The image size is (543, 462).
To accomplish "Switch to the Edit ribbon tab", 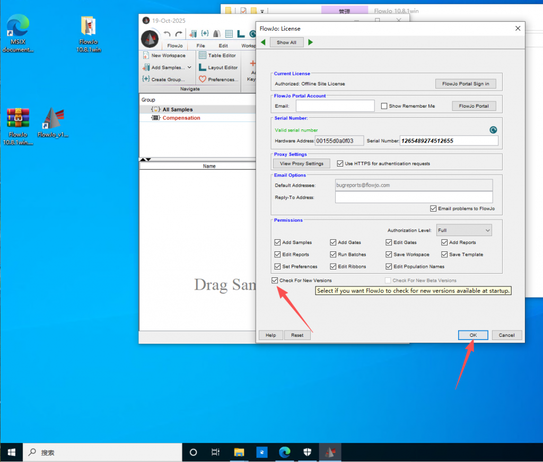I will coord(223,46).
